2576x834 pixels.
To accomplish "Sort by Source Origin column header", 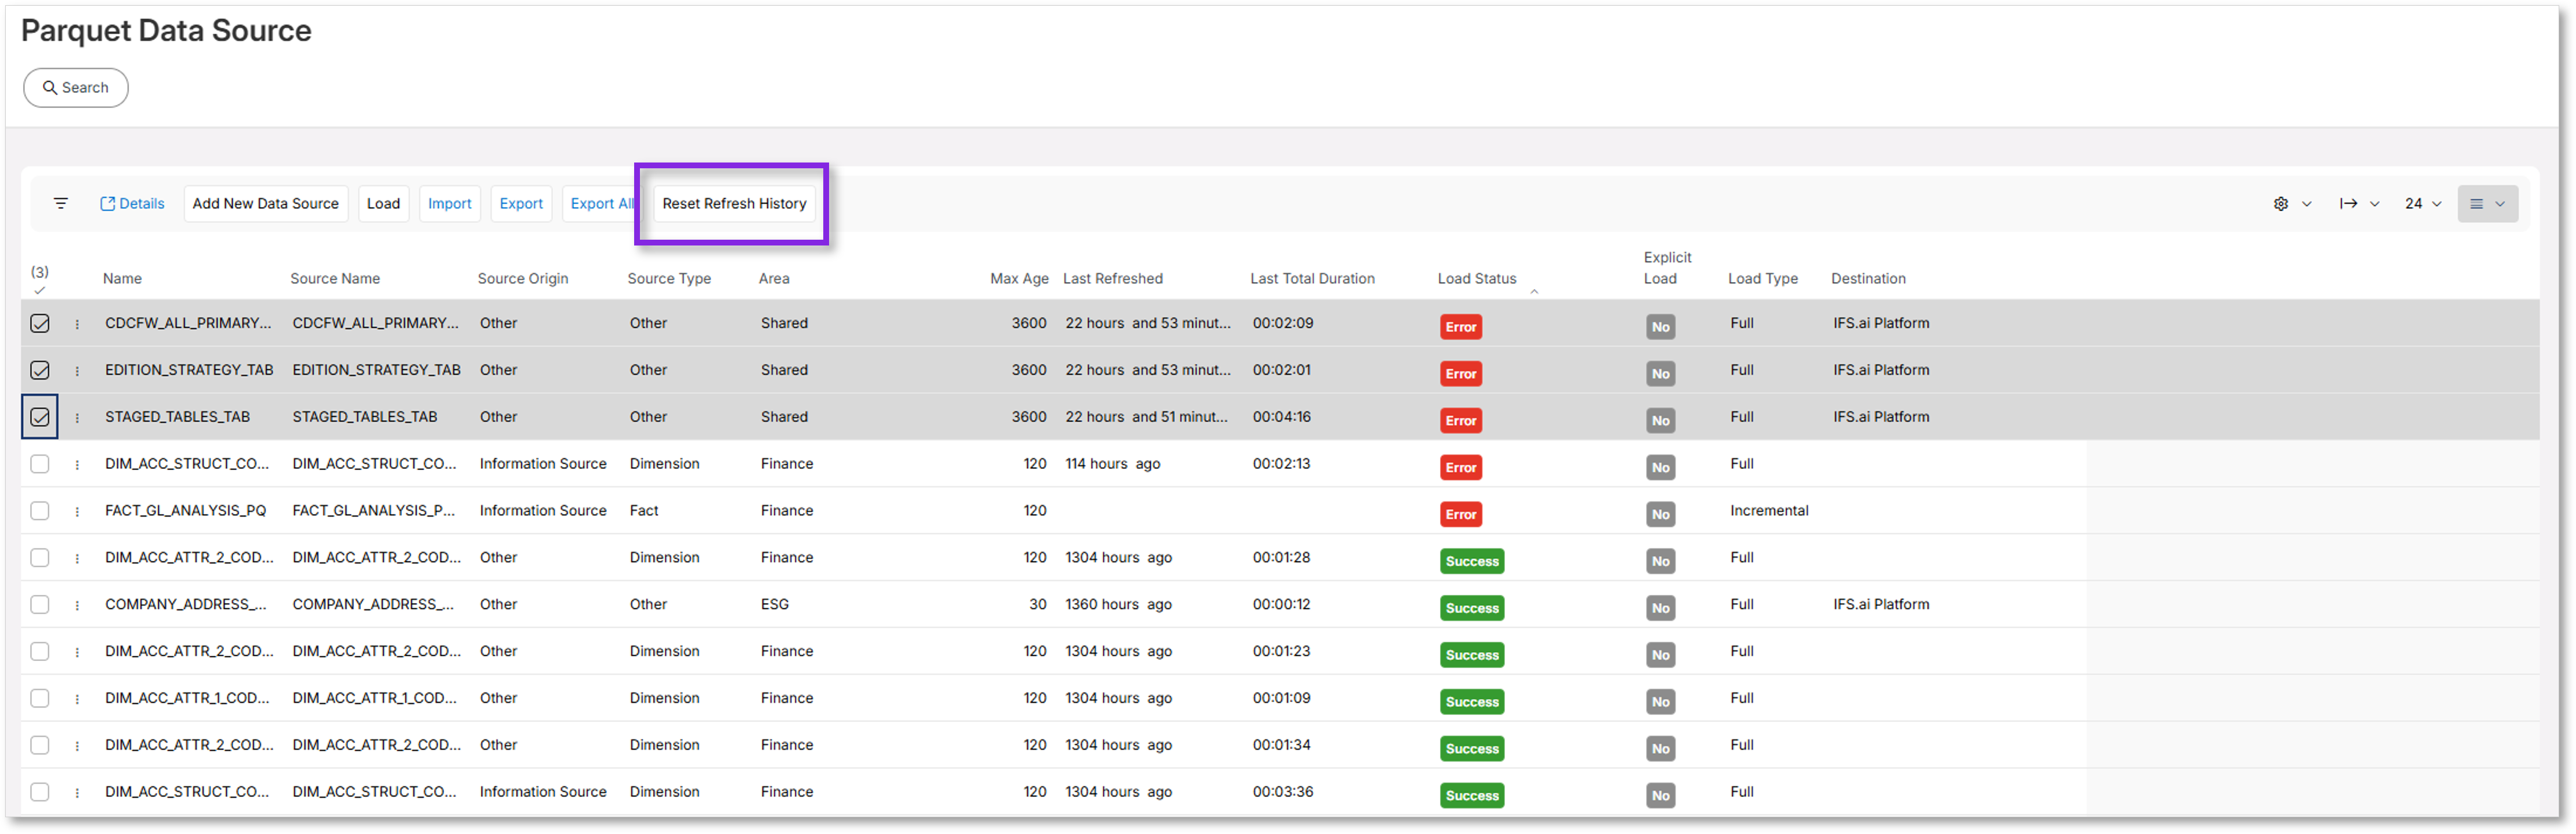I will (523, 279).
